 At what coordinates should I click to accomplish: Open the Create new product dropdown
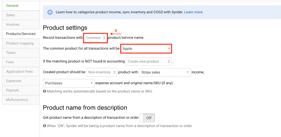(148, 61)
